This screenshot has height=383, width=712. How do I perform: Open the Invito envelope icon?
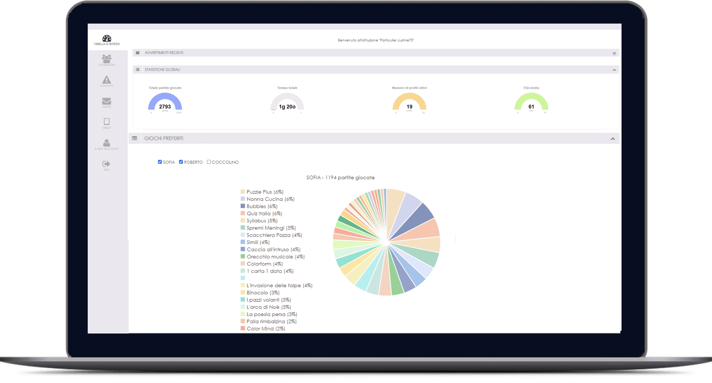(x=107, y=101)
